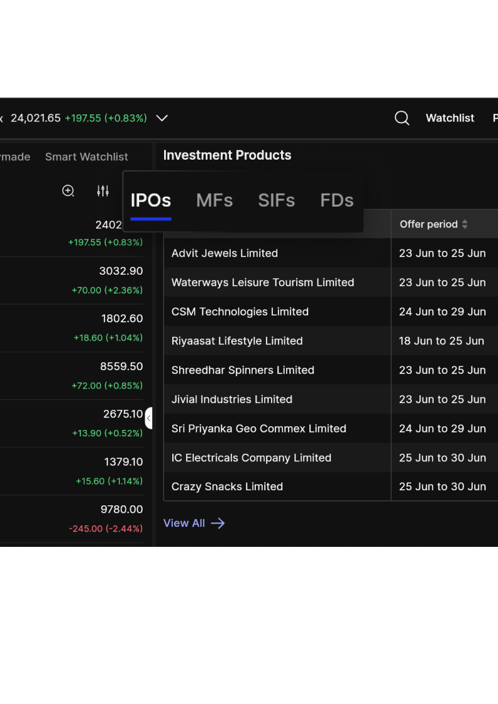Screen dimensions: 498x704
Task: Open the search magnifier icon
Action: 402,118
